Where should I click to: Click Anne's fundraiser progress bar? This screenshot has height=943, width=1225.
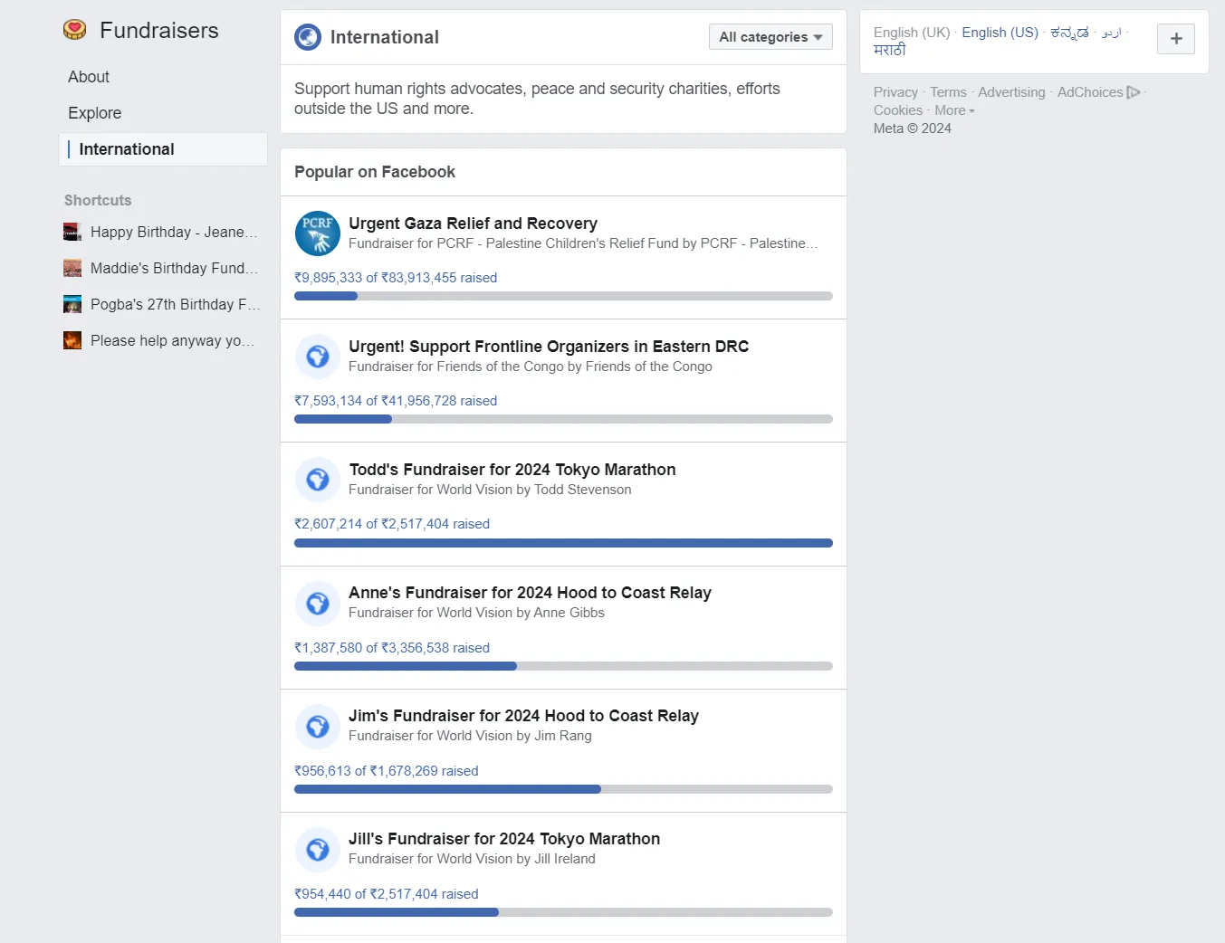563,666
